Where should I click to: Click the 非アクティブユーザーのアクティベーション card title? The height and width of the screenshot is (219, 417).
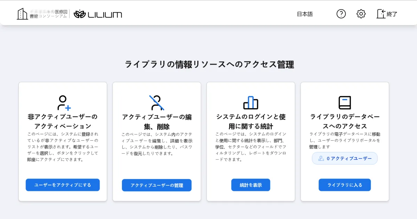pyautogui.click(x=63, y=121)
